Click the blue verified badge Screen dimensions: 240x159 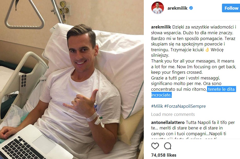click(191, 8)
